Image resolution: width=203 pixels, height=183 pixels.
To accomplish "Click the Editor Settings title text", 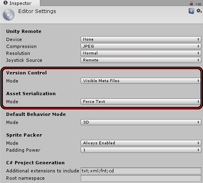I will tap(37, 11).
